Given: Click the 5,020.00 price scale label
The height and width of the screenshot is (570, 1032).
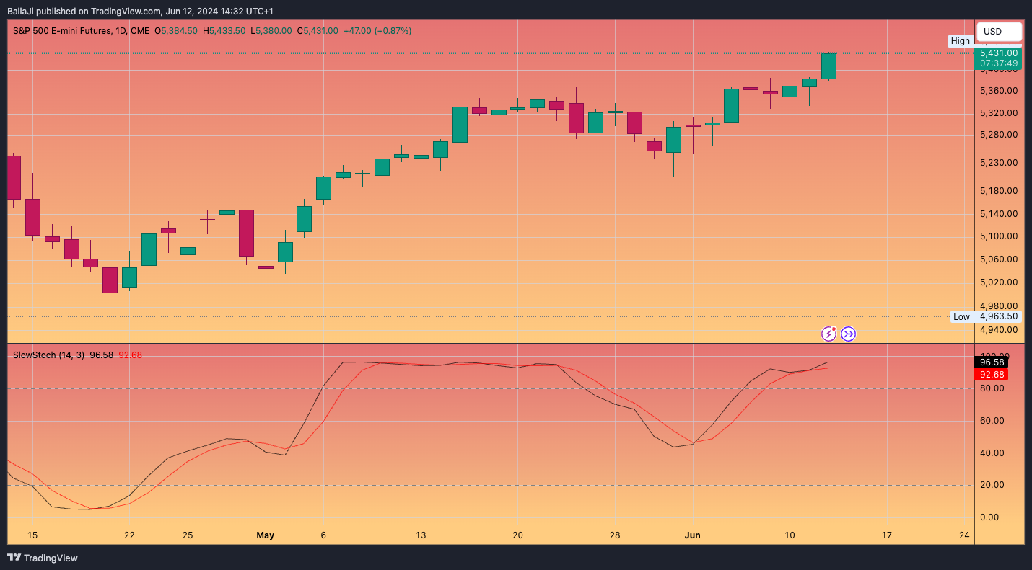Looking at the screenshot, I should tap(999, 282).
